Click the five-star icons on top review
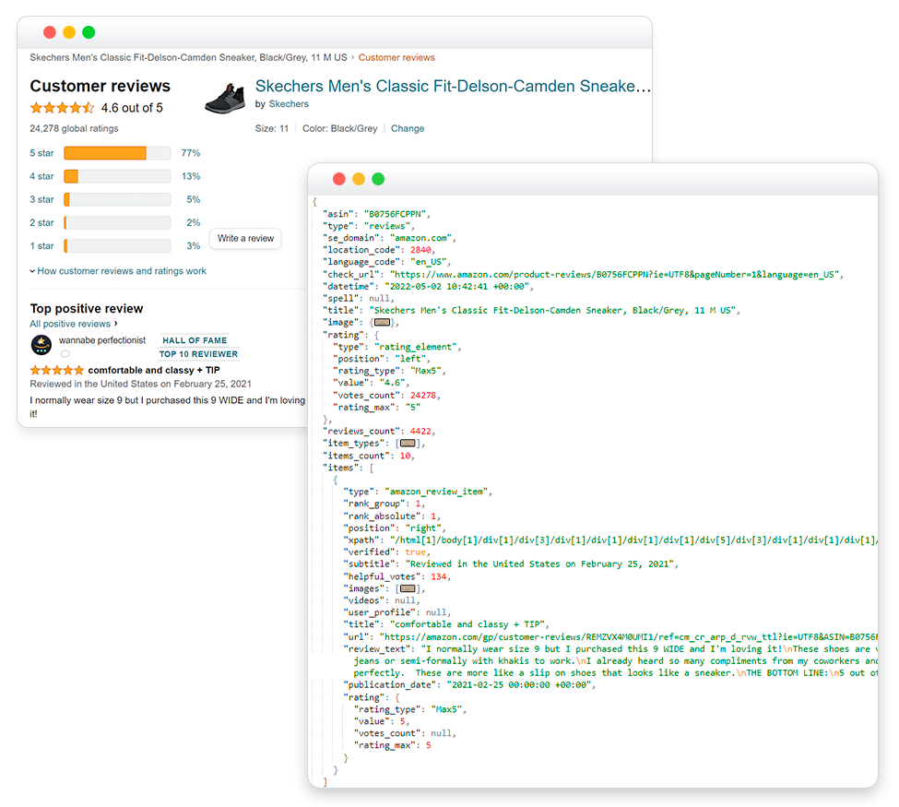 (x=57, y=371)
